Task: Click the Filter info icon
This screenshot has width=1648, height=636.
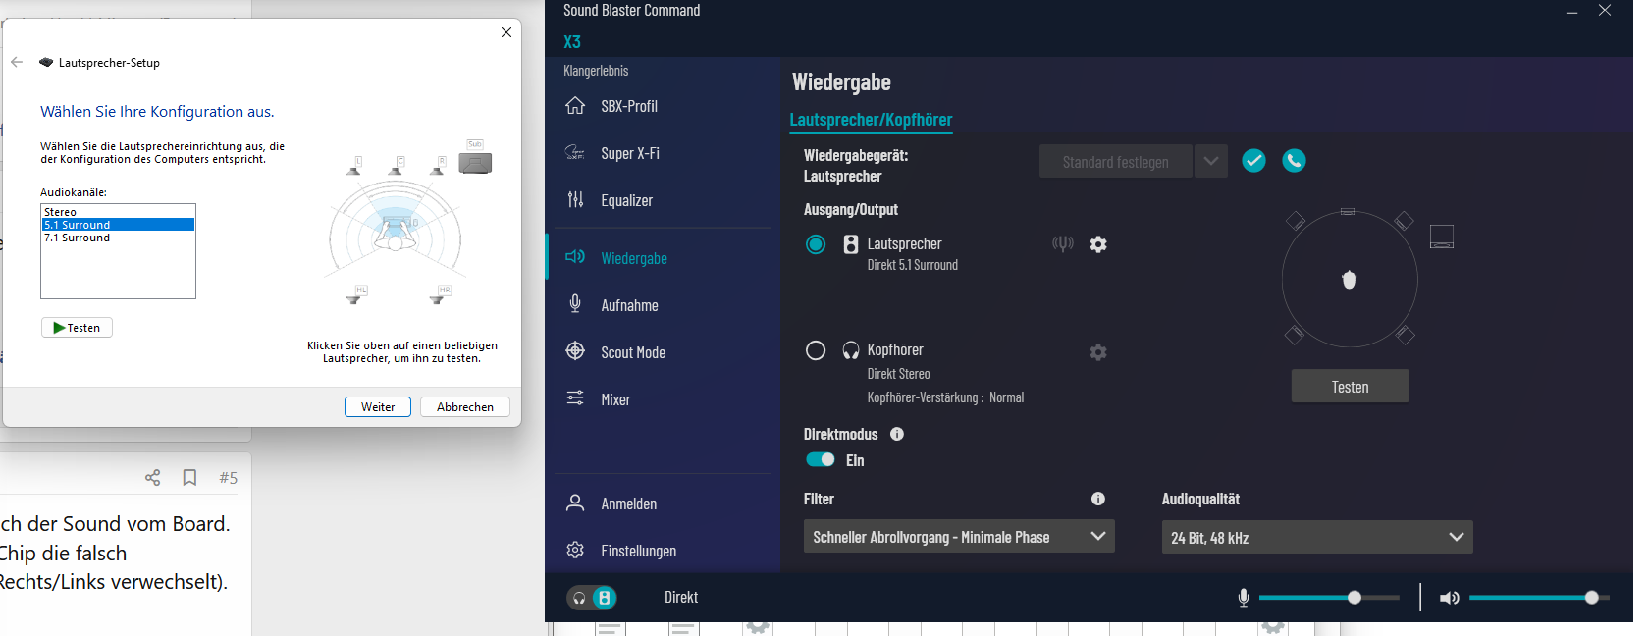Action: [x=1098, y=499]
